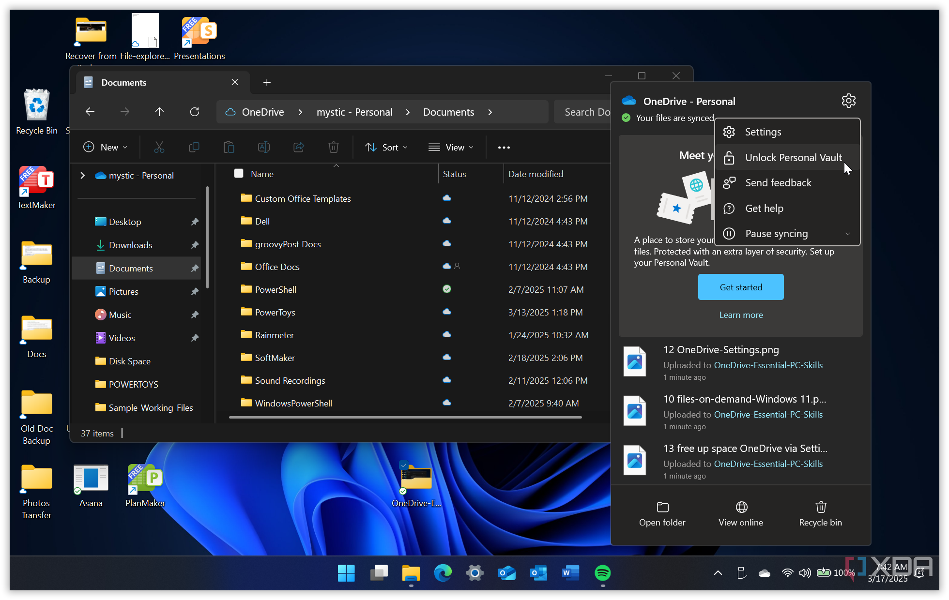Select Recycle Bin desktop icon
The height and width of the screenshot is (600, 949).
pos(37,112)
